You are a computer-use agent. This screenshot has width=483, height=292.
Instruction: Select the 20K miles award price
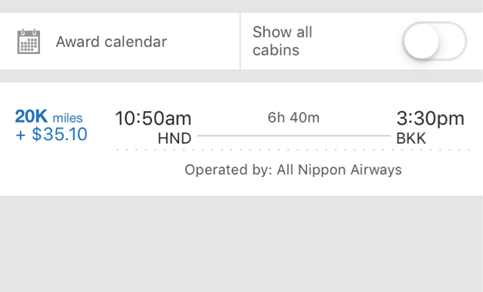pyautogui.click(x=48, y=116)
